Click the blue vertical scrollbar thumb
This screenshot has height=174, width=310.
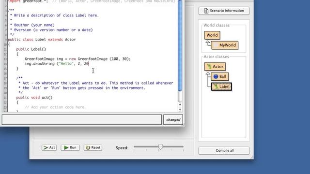180,45
